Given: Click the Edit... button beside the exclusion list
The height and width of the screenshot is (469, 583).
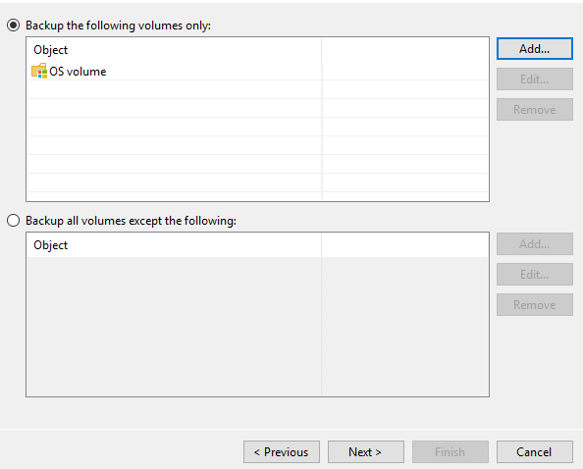Looking at the screenshot, I should point(534,275).
